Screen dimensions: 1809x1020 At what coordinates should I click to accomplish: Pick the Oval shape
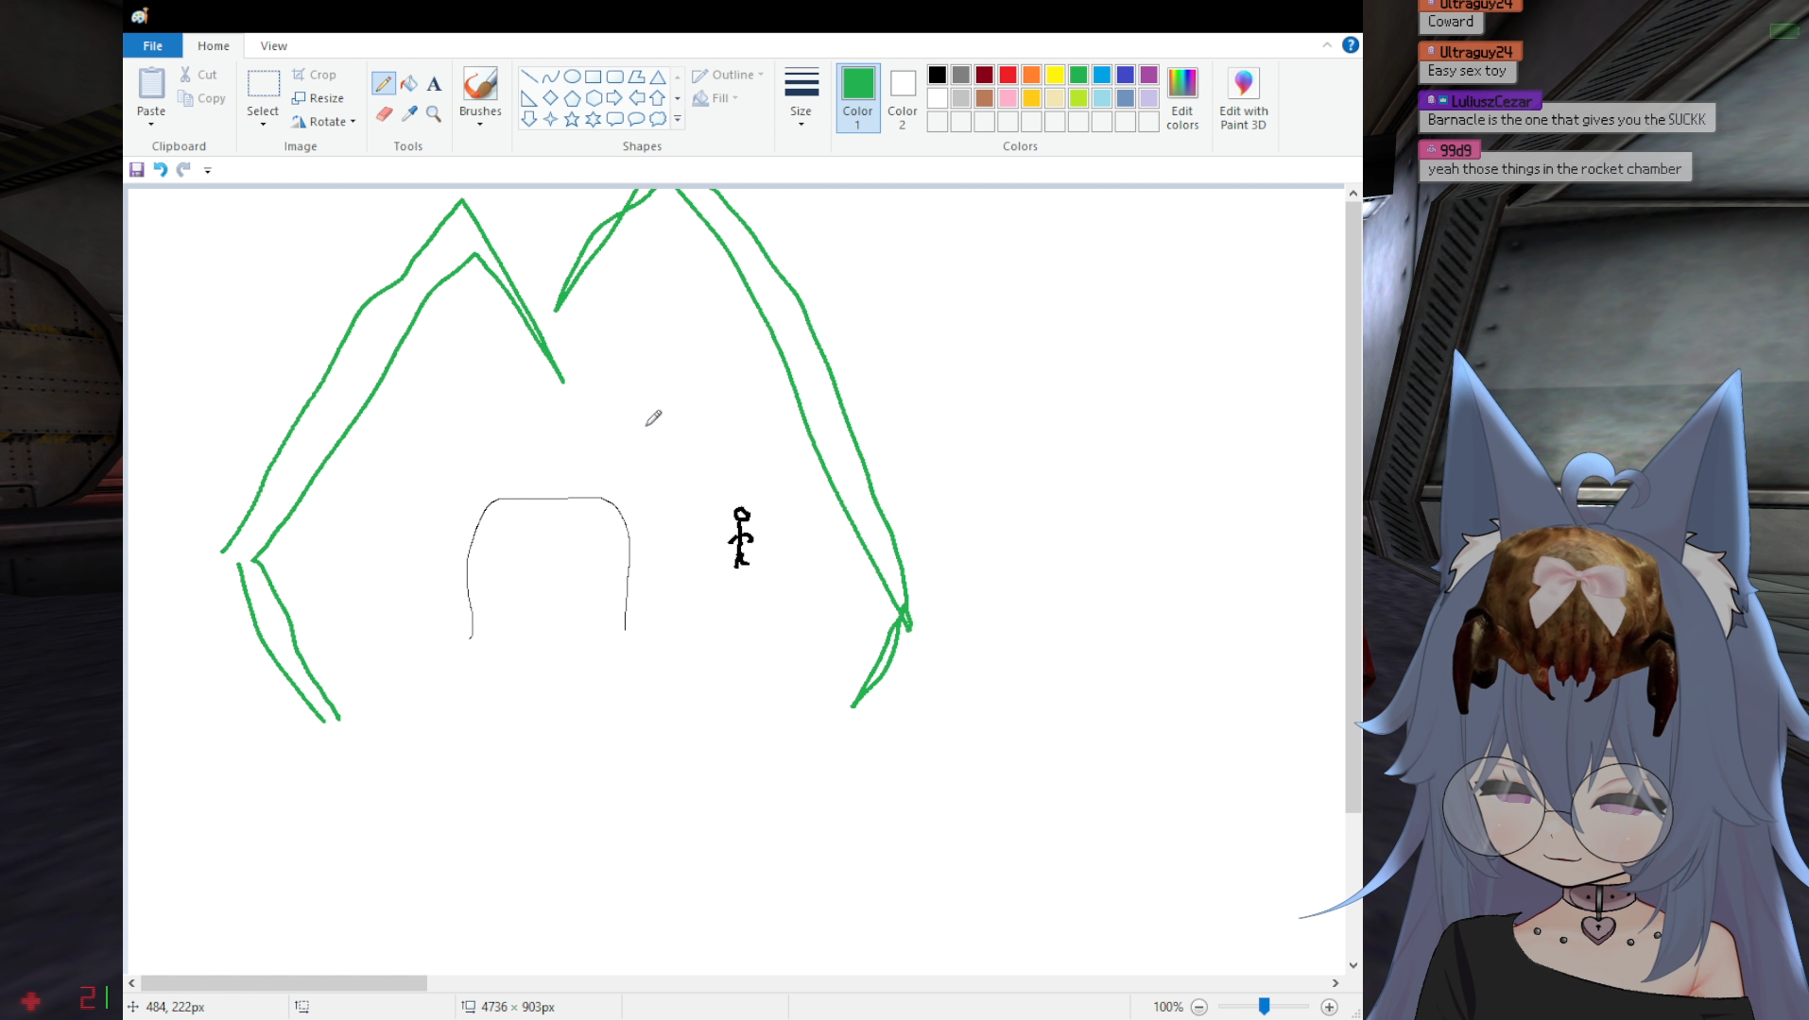[572, 76]
